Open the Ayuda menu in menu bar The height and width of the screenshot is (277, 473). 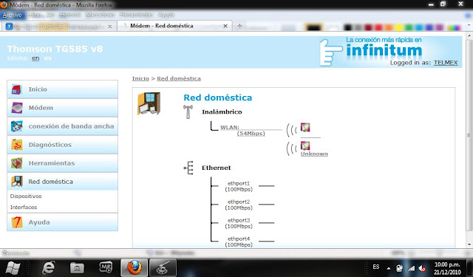click(166, 15)
